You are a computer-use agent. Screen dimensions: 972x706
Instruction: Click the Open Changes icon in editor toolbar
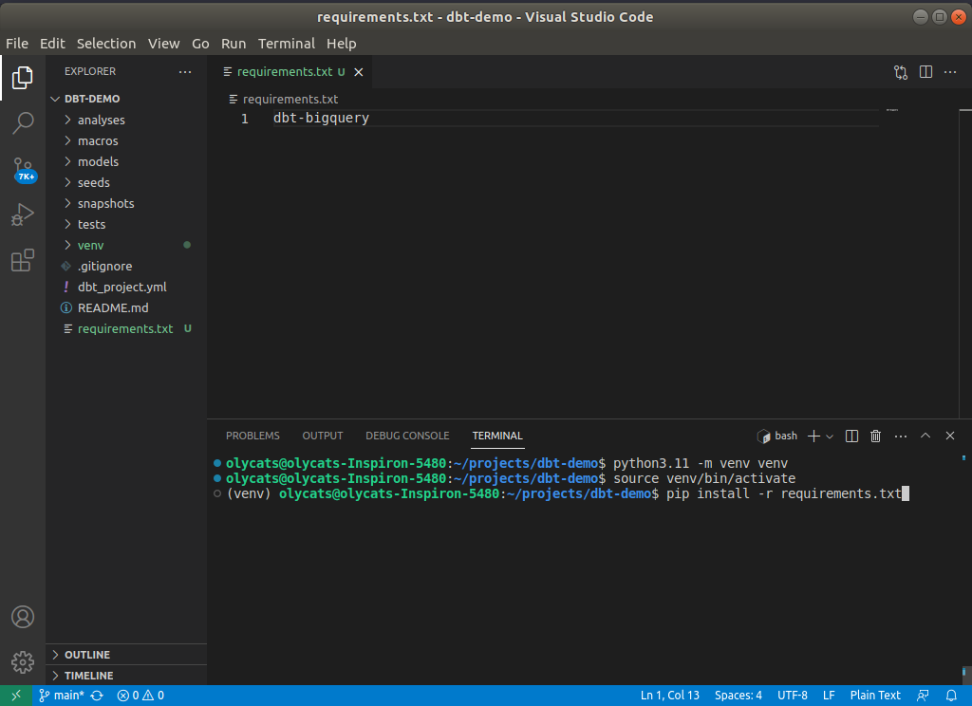pyautogui.click(x=901, y=72)
